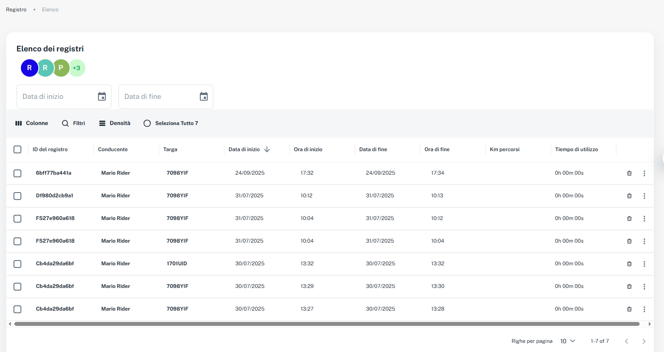
Task: Click the Registro breadcrumb link
Action: click(x=16, y=10)
